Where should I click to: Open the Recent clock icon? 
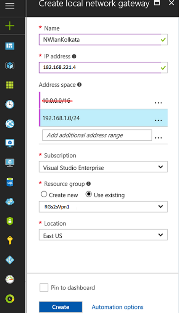[x=10, y=104]
